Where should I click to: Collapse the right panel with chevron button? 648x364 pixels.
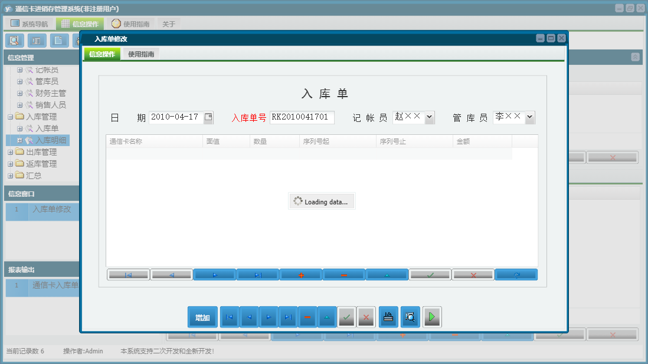(x=635, y=57)
